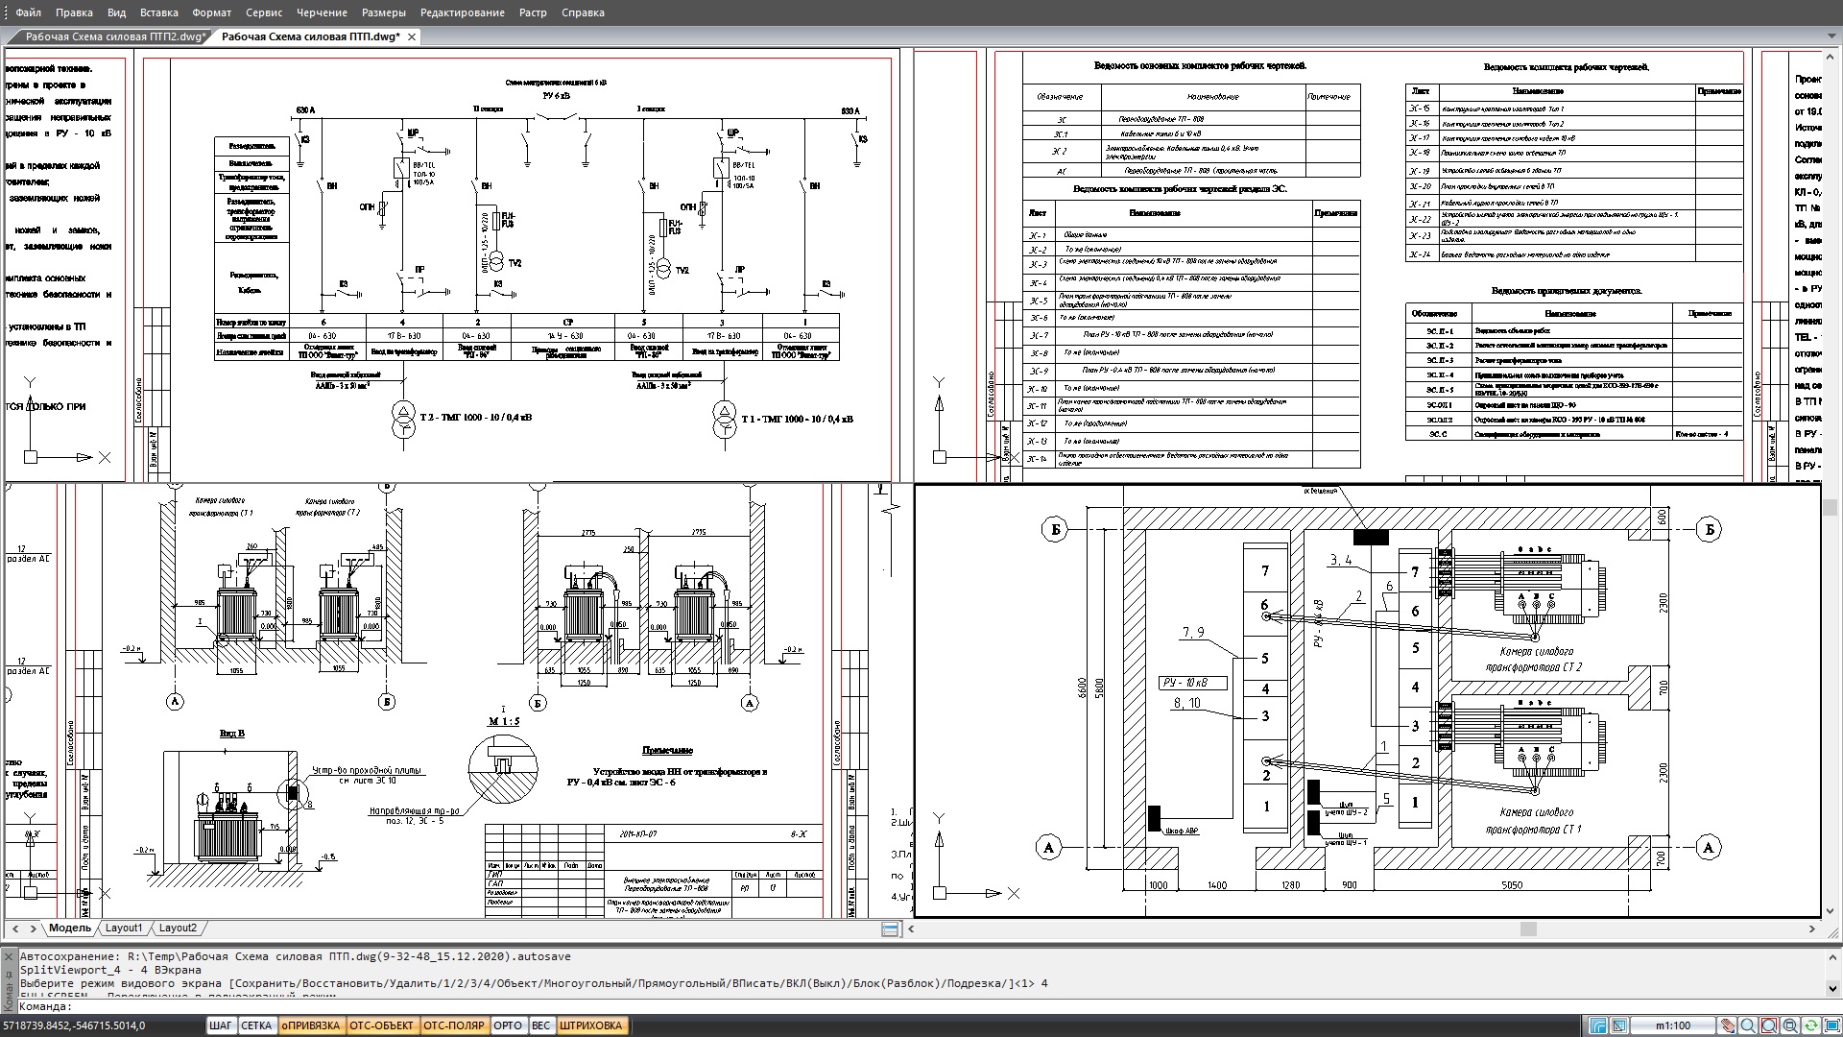Viewport: 1843px width, 1037px height.
Task: Switch to Рабочая Схема силовая ПТП2.dwg tab
Action: (x=114, y=36)
